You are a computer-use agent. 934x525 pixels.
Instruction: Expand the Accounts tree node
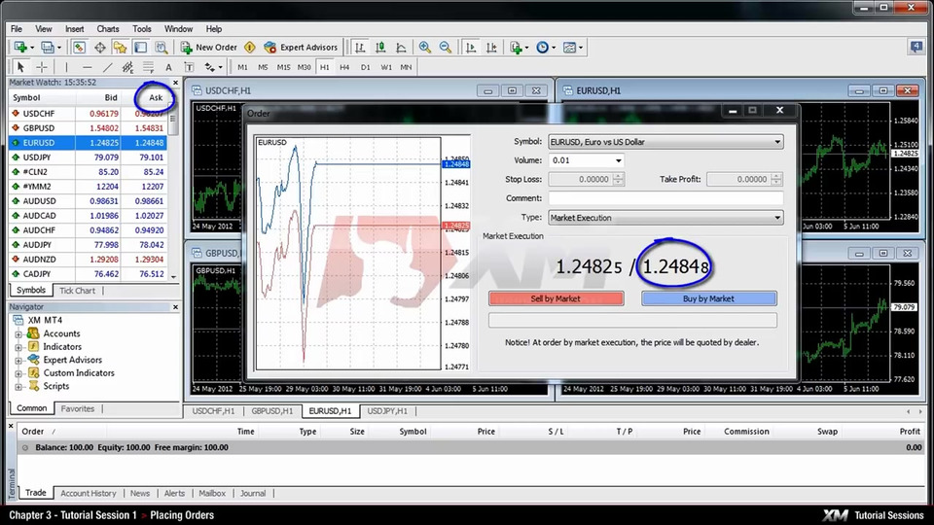18,333
